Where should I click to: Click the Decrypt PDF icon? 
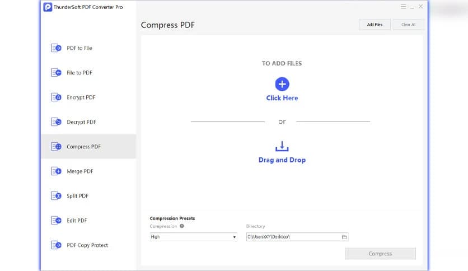pos(56,122)
